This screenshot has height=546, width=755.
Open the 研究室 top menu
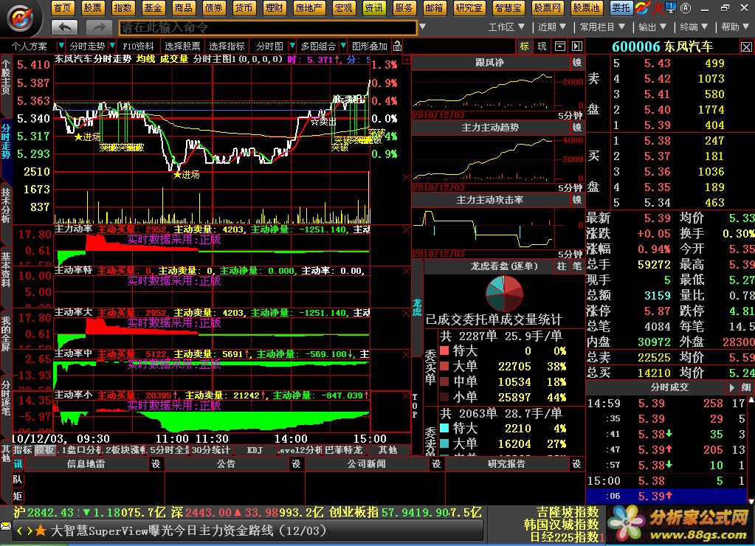[469, 7]
